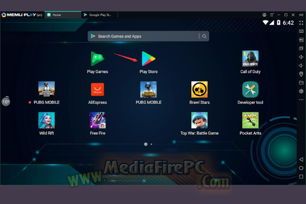Collapse the sidebar with the triple-chevron icon
Image resolution: width=306 pixels, height=204 pixels.
[301, 15]
